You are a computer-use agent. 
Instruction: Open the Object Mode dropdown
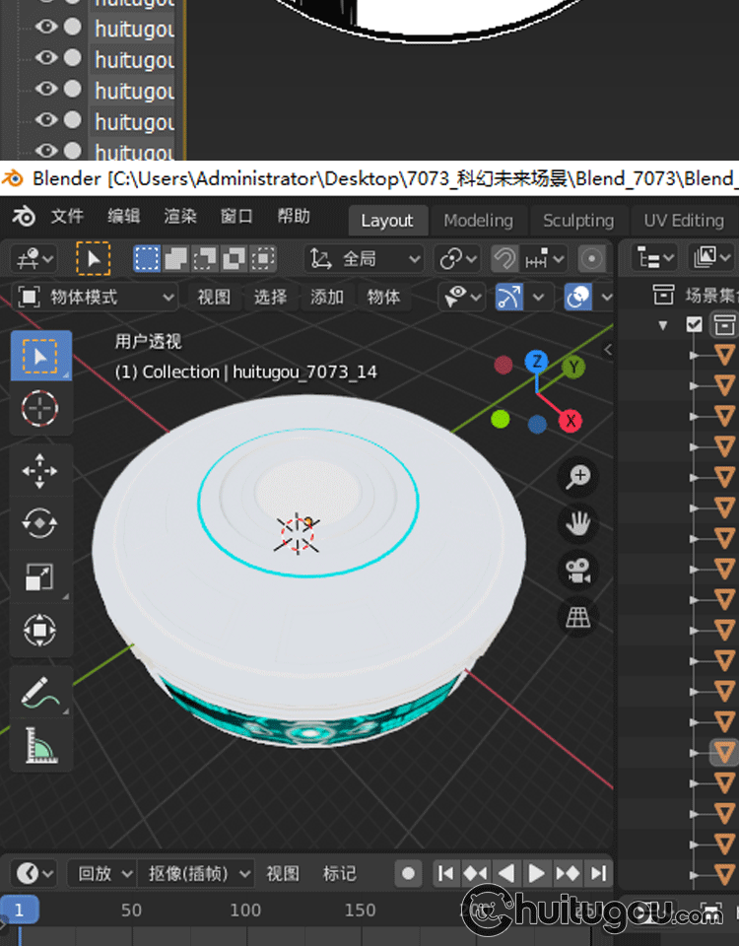(x=96, y=297)
